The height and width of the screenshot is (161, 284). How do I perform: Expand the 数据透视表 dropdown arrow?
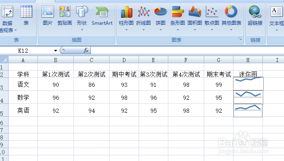[15, 30]
